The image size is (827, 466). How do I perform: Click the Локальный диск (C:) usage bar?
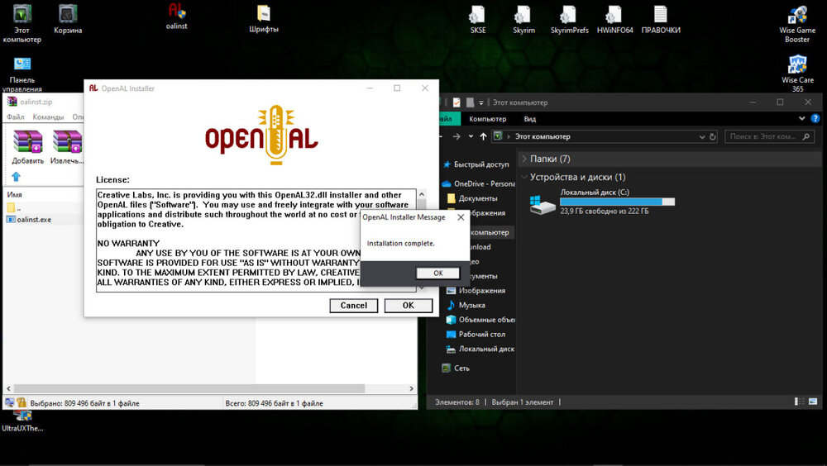617,202
